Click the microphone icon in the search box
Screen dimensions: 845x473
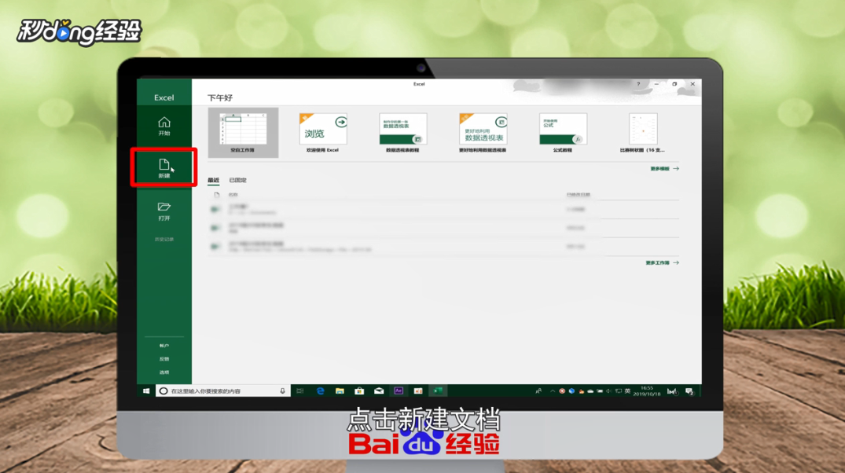(282, 391)
